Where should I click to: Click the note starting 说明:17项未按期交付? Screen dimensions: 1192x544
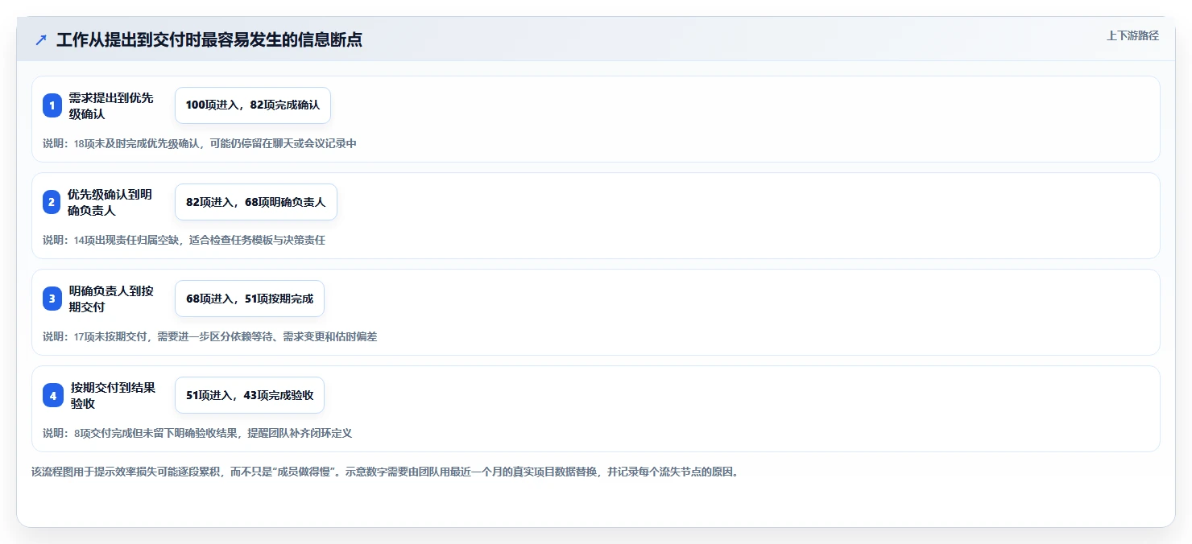tap(209, 336)
